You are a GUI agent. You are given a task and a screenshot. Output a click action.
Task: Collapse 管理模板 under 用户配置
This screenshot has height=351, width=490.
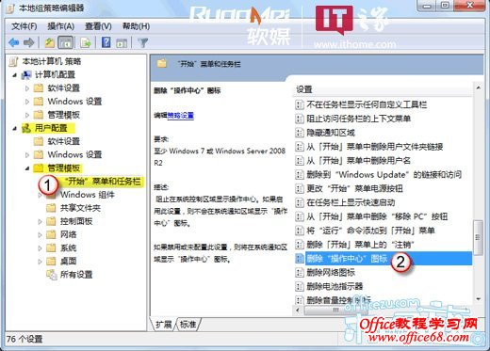pyautogui.click(x=27, y=168)
